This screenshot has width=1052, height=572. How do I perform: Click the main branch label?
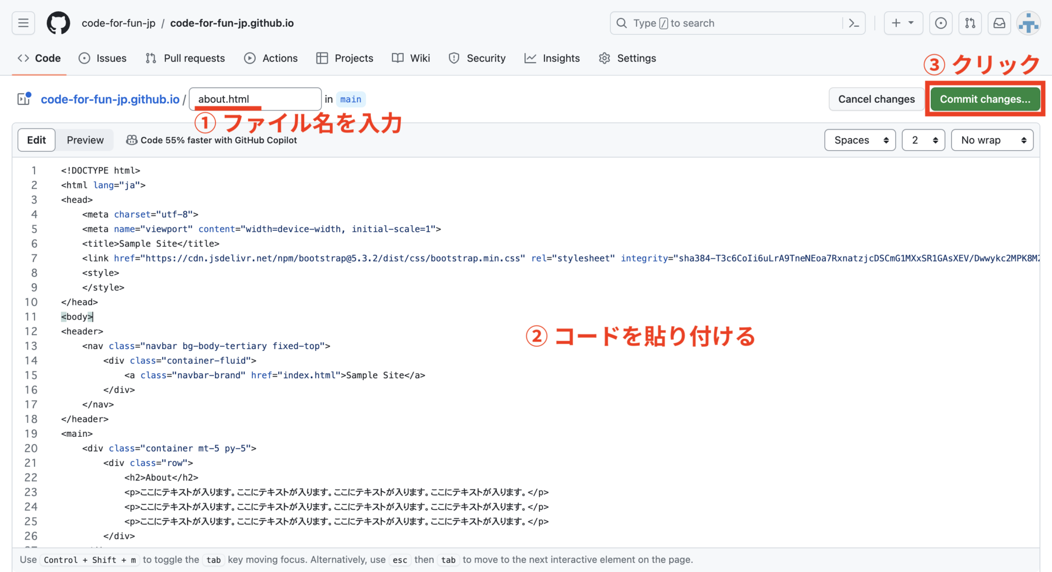[x=350, y=99]
